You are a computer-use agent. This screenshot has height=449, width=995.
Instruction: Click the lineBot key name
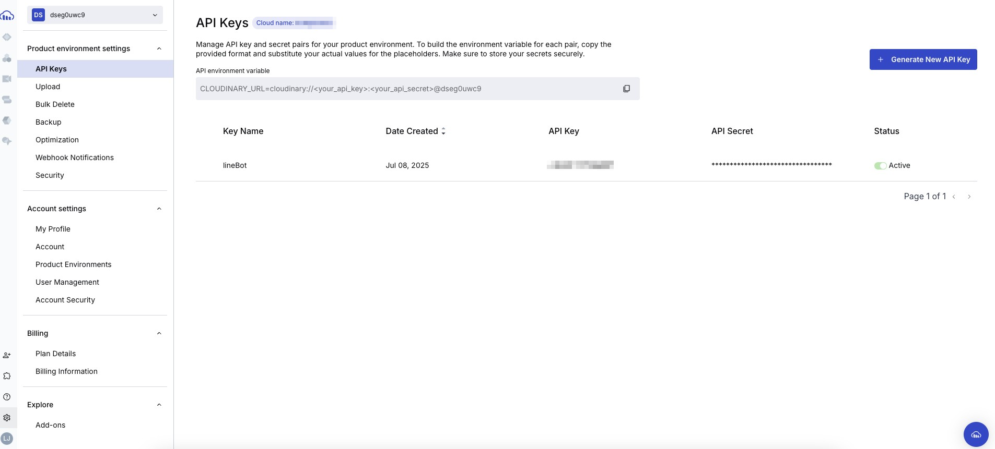click(x=235, y=165)
